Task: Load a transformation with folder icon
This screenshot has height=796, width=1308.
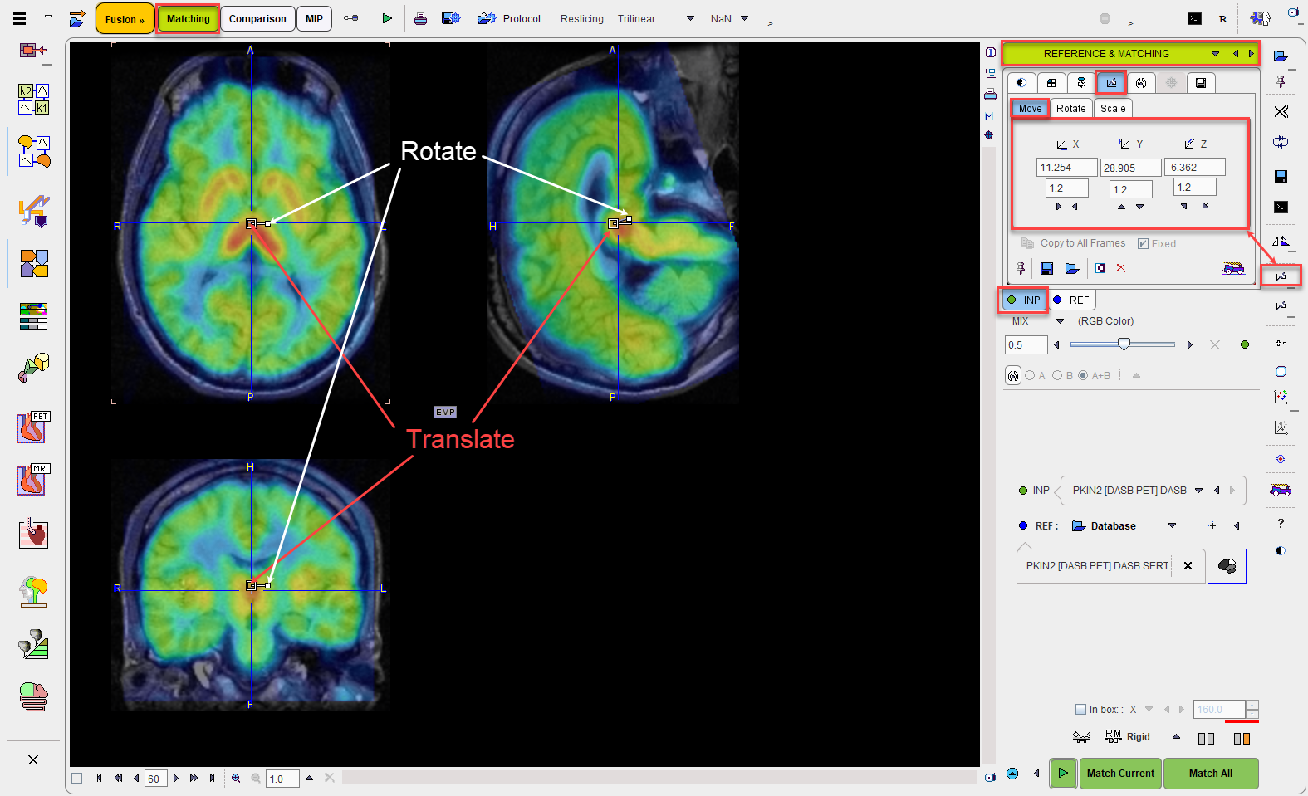Action: click(1072, 268)
